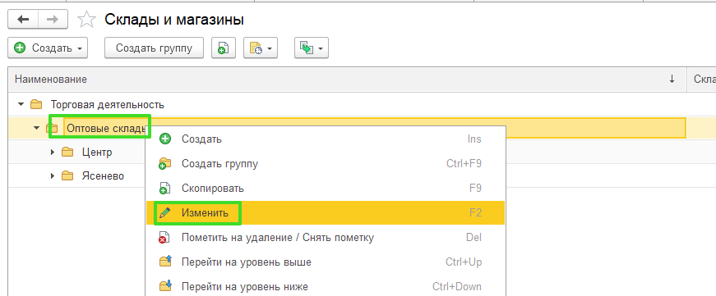Viewport: 716px width, 296px height.
Task: Click the Создать группу button
Action: [x=154, y=48]
